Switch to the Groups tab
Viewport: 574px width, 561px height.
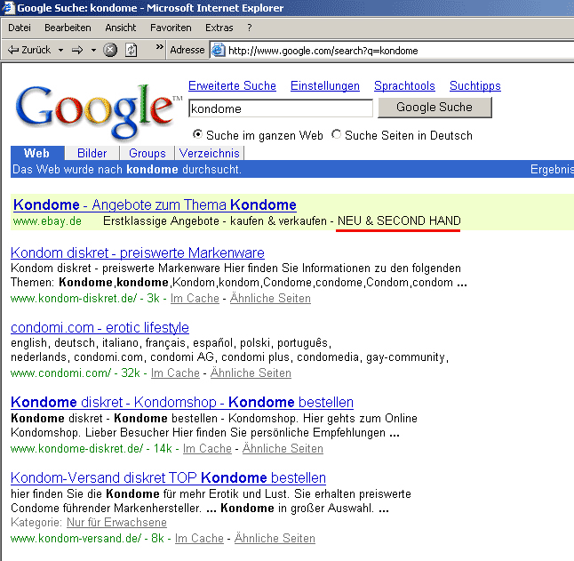point(147,153)
